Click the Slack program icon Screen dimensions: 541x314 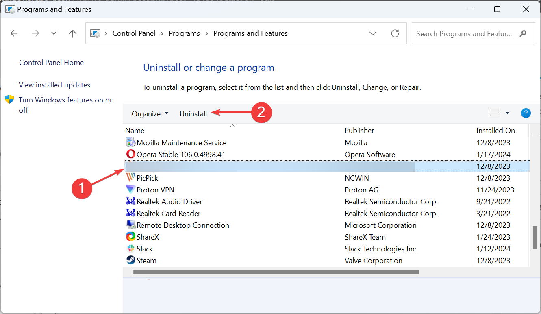(130, 249)
